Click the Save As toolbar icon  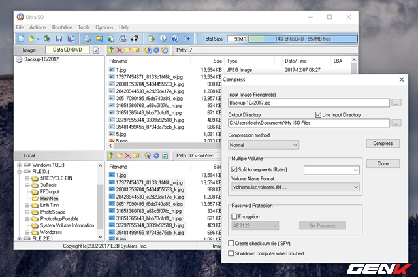(x=71, y=39)
